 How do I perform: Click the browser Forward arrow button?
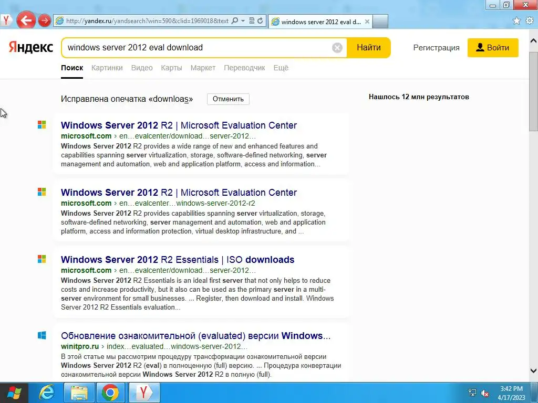[x=44, y=20]
